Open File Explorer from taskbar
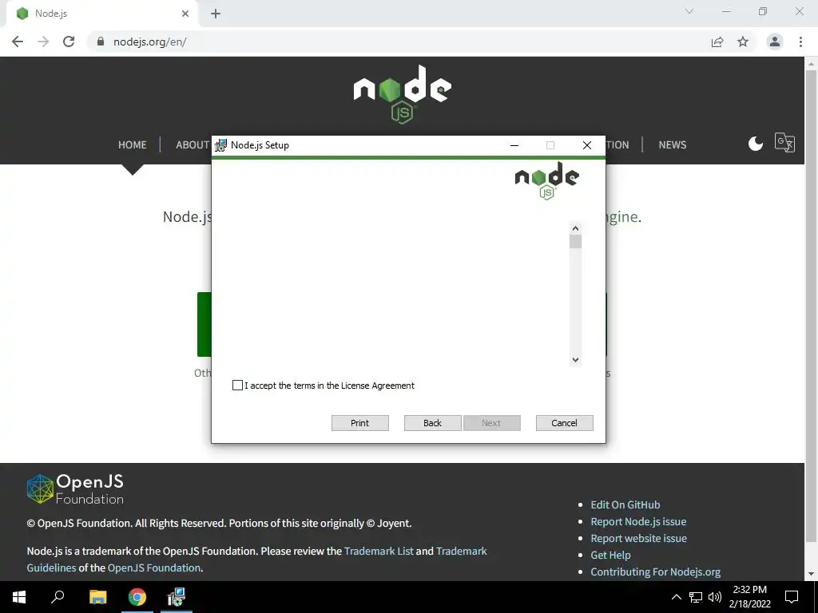 click(x=97, y=597)
